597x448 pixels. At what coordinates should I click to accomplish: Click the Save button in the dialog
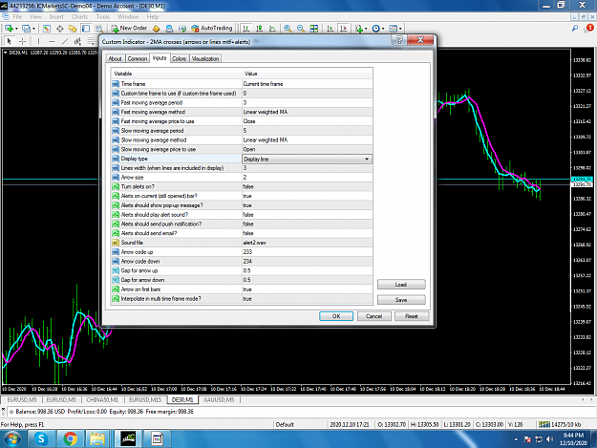[x=401, y=300]
